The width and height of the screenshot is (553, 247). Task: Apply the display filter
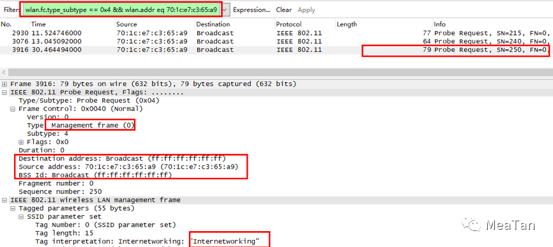306,10
